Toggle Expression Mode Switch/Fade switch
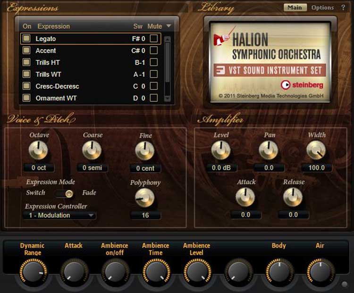Screen dimensions: 354x293 click(x=65, y=193)
